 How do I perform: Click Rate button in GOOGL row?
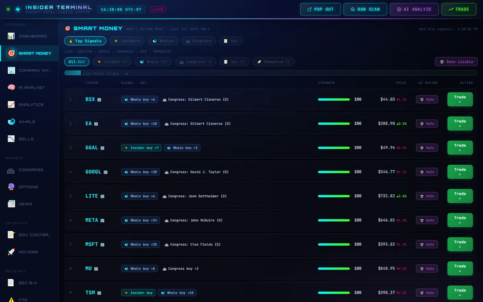click(x=427, y=172)
